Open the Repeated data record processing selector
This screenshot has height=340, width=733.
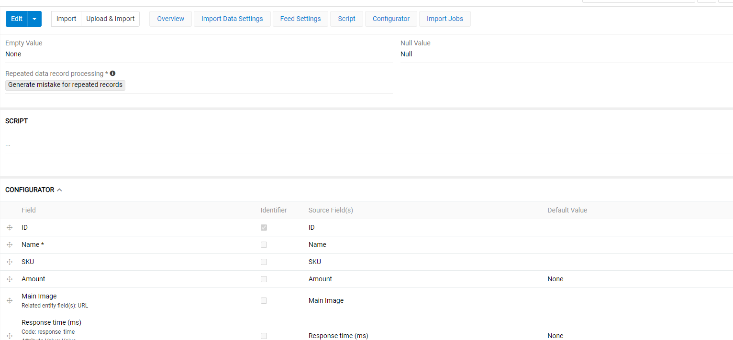coord(65,85)
